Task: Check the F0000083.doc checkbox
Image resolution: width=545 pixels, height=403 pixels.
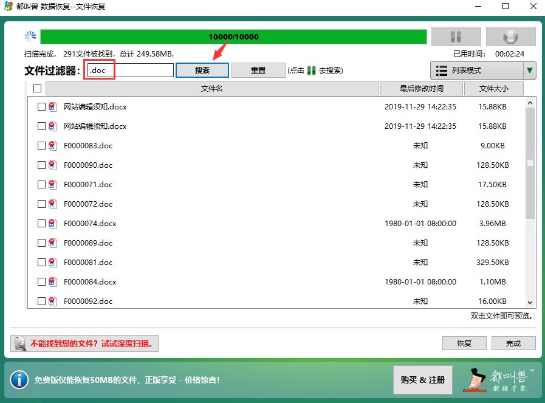Action: point(41,146)
